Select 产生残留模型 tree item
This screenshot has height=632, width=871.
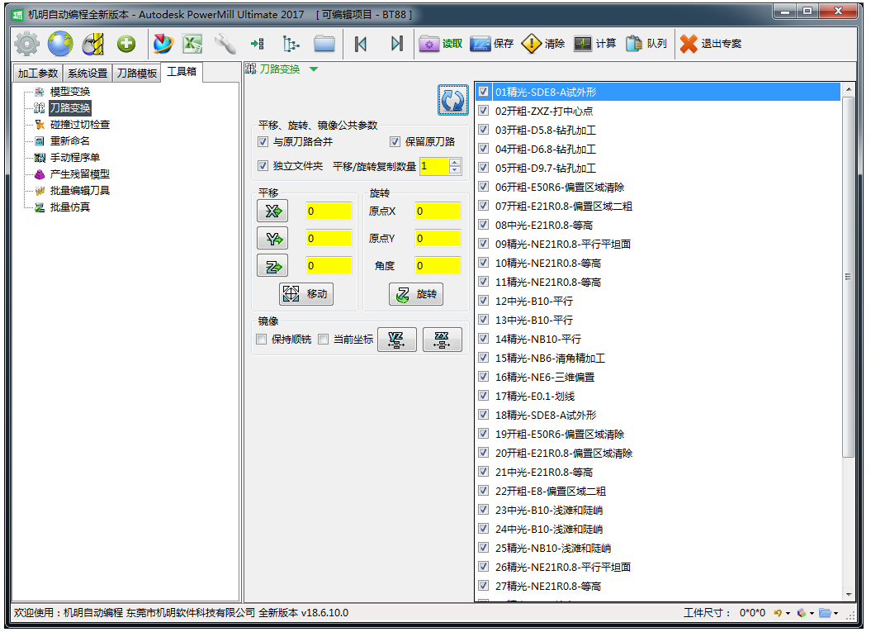pos(80,174)
